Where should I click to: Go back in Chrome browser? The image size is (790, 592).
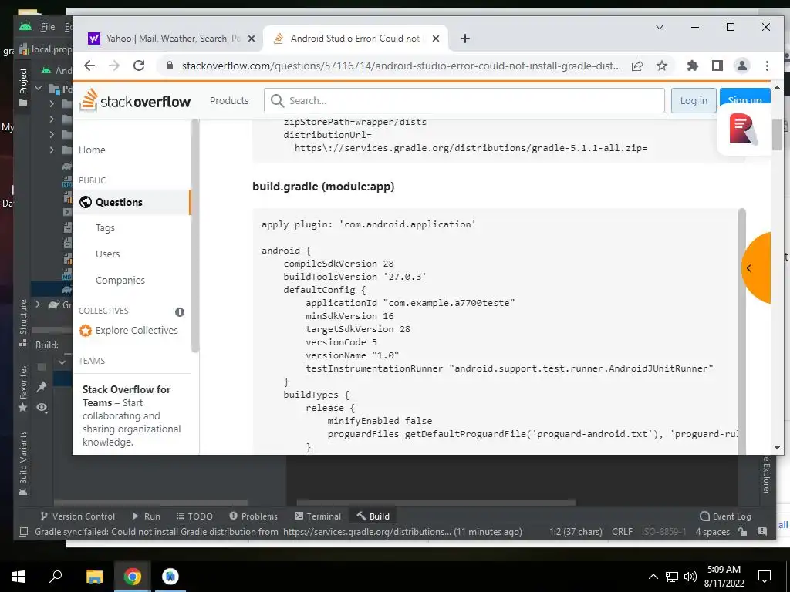tap(89, 66)
